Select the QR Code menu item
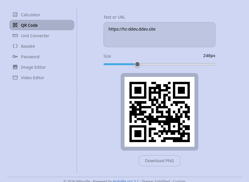 [42, 25]
